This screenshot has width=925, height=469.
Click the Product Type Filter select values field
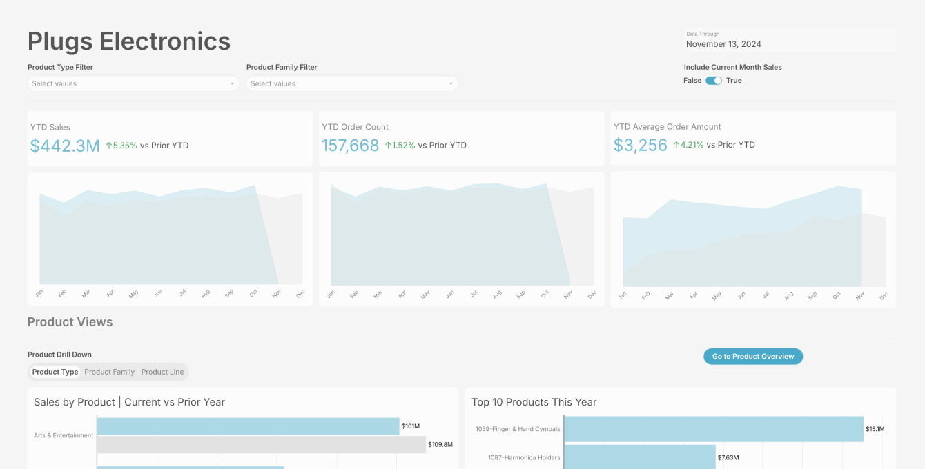(133, 83)
